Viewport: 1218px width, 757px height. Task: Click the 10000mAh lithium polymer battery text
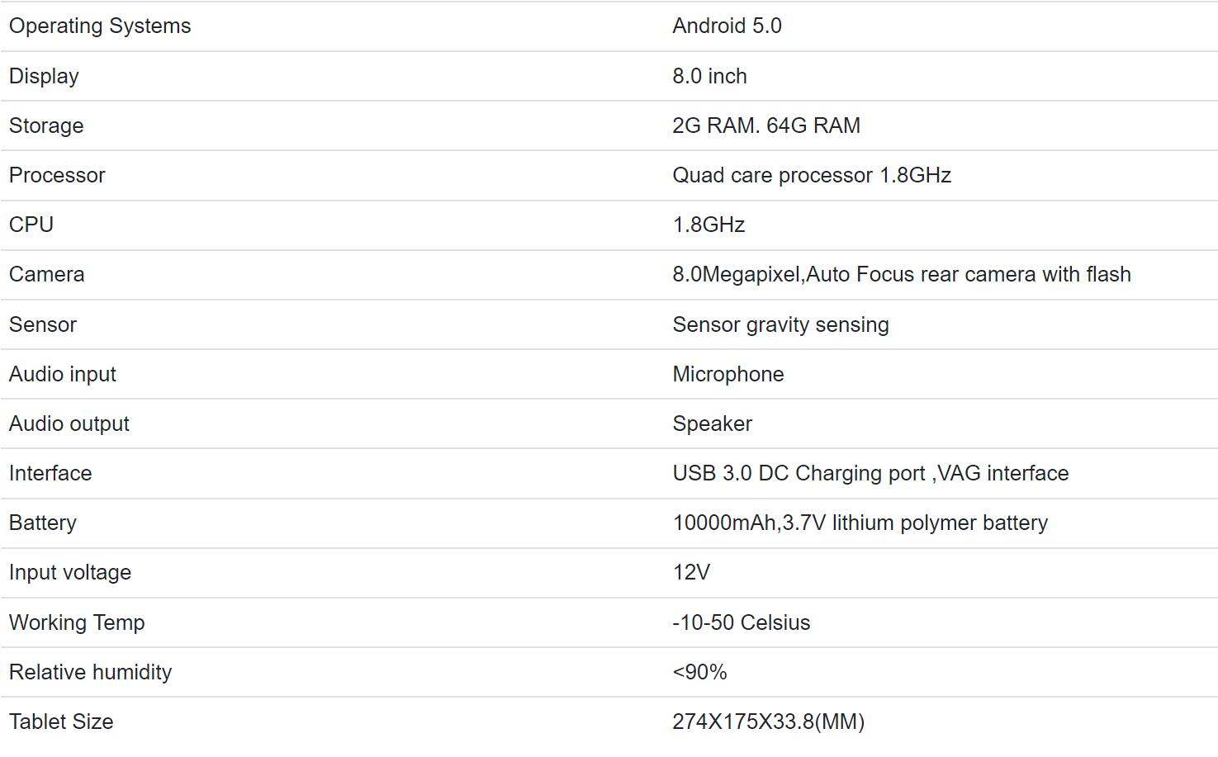pyautogui.click(x=860, y=523)
